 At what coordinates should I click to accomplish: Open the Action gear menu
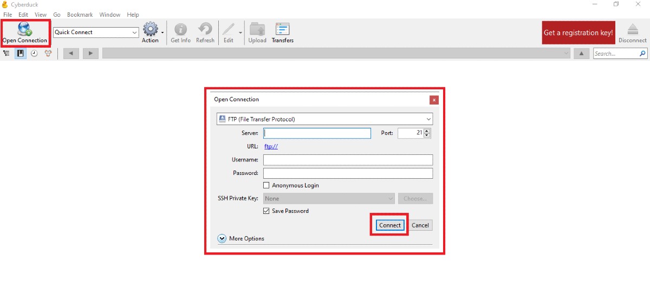tap(150, 29)
